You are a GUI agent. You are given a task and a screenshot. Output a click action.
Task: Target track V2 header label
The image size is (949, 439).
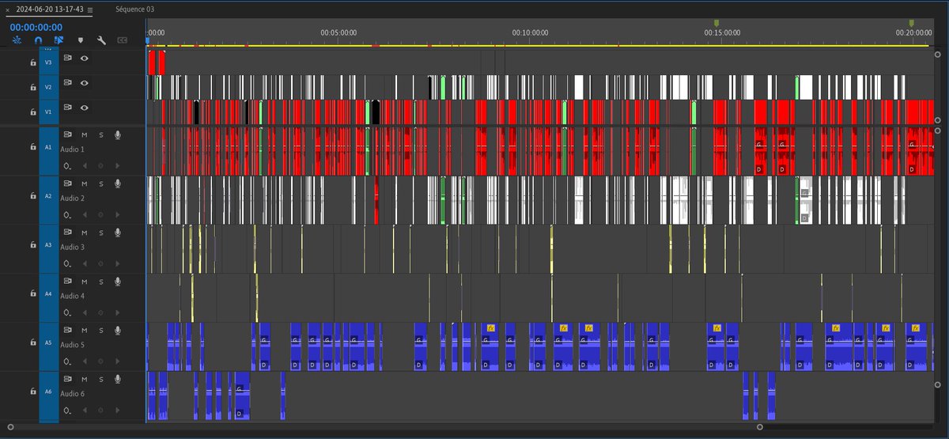(48, 87)
